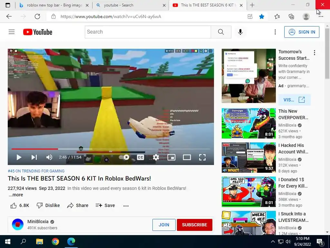Switch to the Bing images roblox tab
This screenshot has width=330, height=248.
click(x=54, y=5)
